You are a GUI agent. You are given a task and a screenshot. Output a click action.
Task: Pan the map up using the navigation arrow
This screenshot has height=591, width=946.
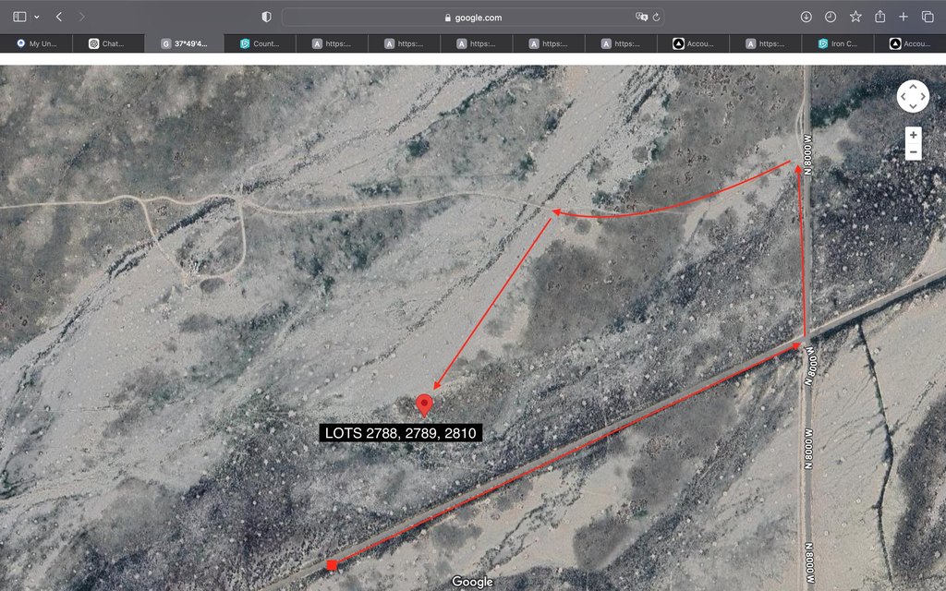(913, 86)
